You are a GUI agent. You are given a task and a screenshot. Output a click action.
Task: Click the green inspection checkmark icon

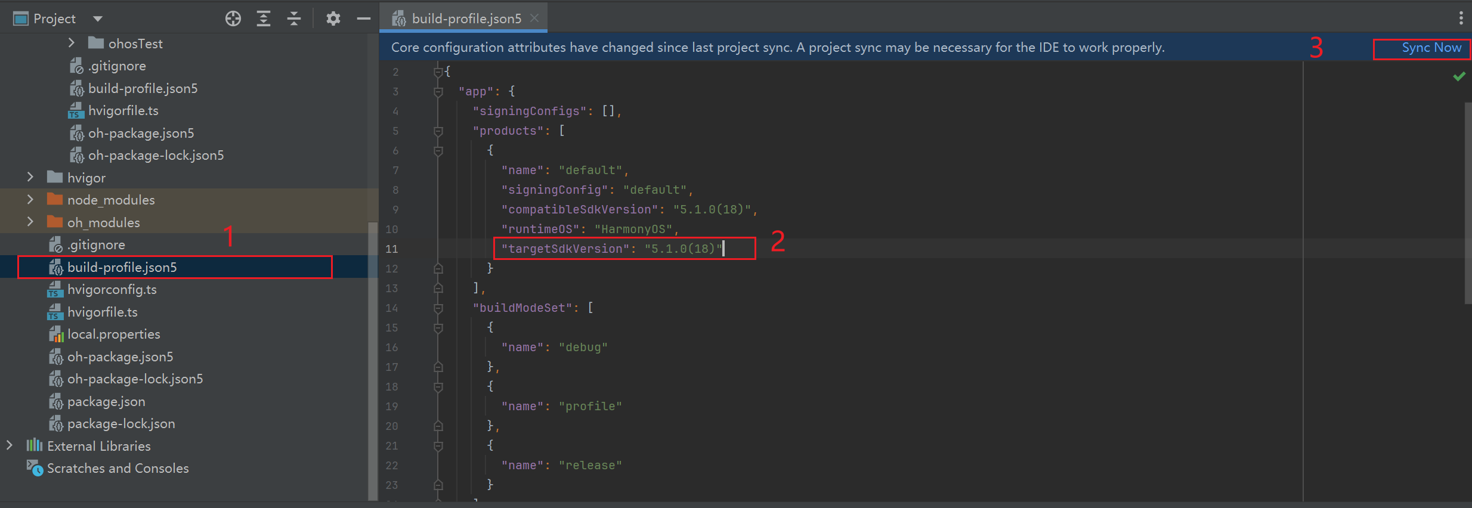click(1459, 76)
